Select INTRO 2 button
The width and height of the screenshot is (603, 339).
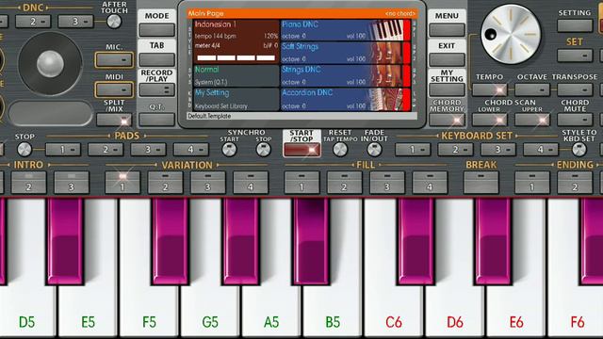click(29, 182)
